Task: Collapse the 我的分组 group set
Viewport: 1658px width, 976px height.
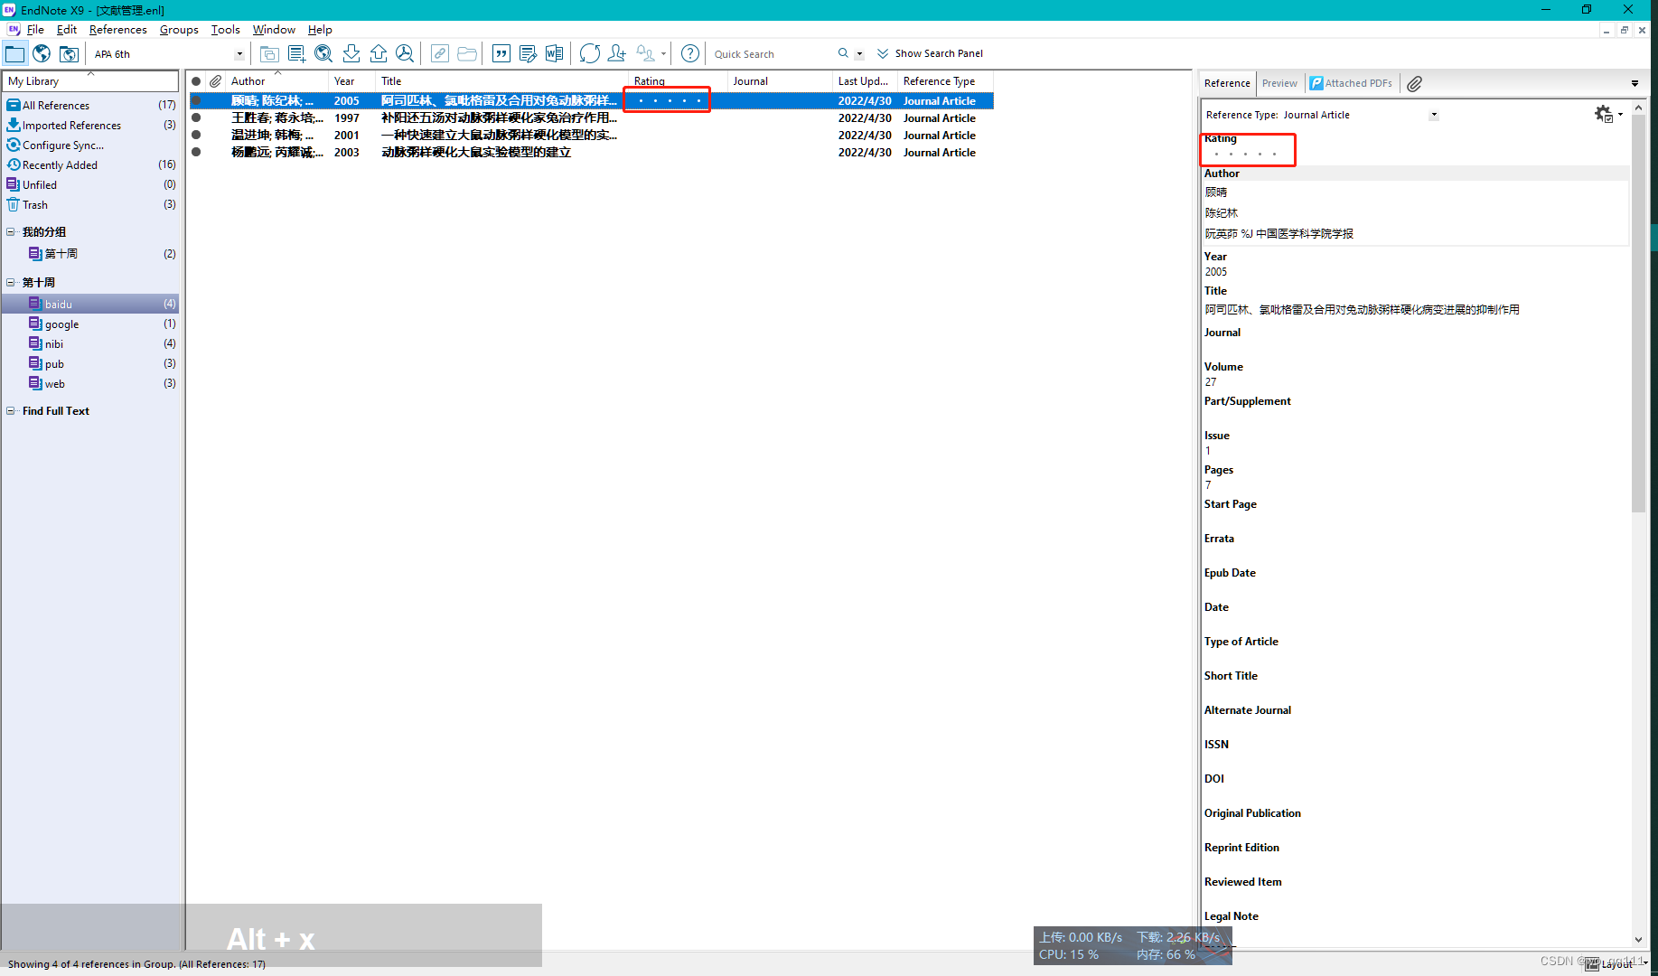Action: [11, 231]
